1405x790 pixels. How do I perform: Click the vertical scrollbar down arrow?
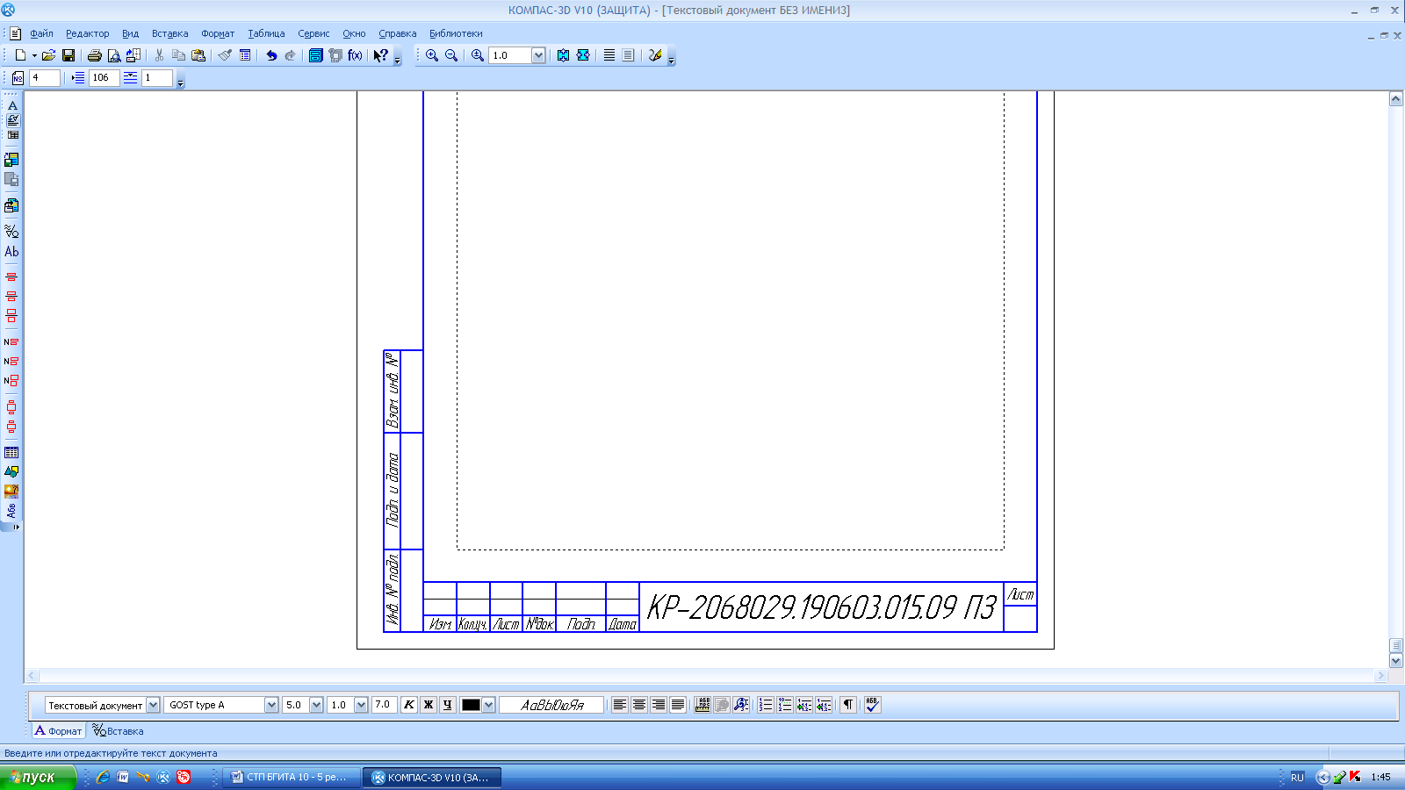pos(1396,660)
